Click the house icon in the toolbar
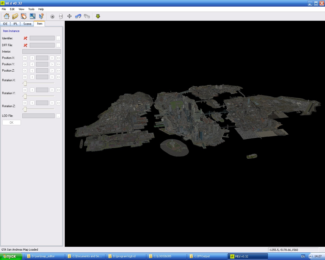This screenshot has height=260, width=325. pos(7,16)
